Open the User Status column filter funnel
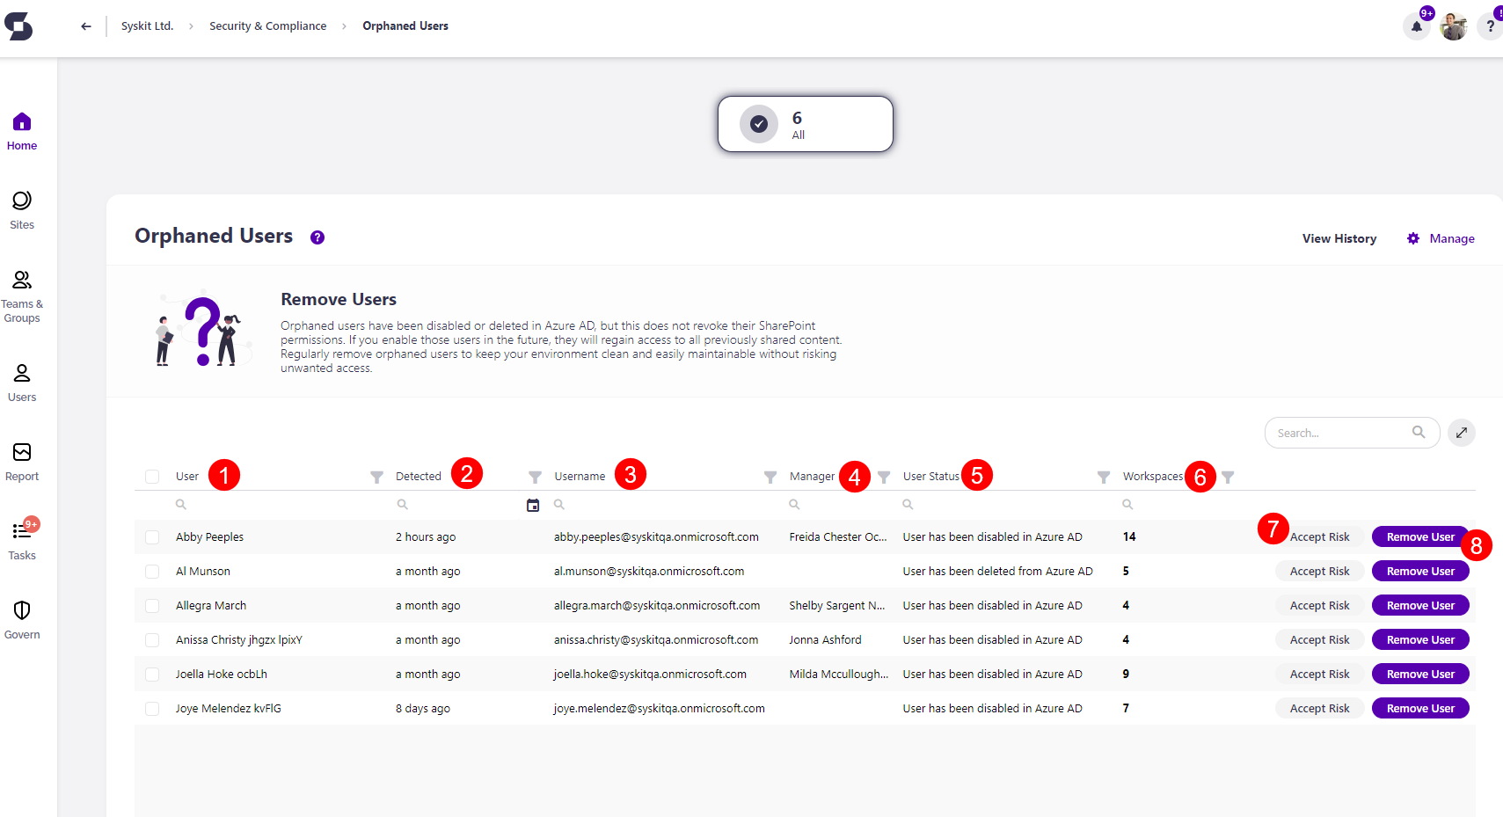 (x=1103, y=477)
